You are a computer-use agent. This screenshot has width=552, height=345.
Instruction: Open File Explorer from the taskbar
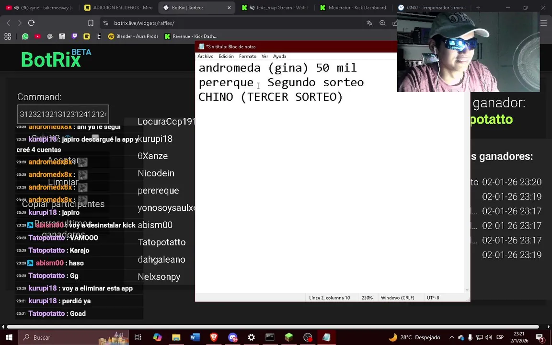tap(176, 337)
